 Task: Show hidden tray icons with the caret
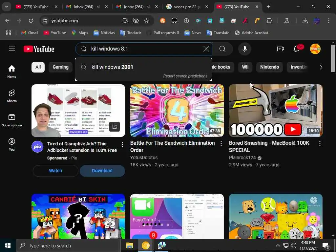(278, 245)
